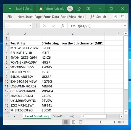Click cell 'OF2BI6CYFXBI'
The width and height of the screenshot is (131, 130).
[25, 72]
